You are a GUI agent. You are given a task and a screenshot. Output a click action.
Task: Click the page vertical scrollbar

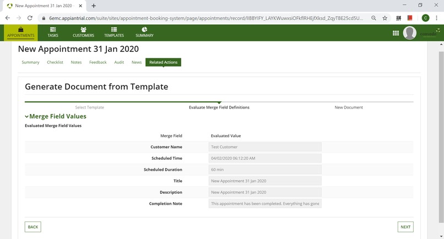(441, 137)
